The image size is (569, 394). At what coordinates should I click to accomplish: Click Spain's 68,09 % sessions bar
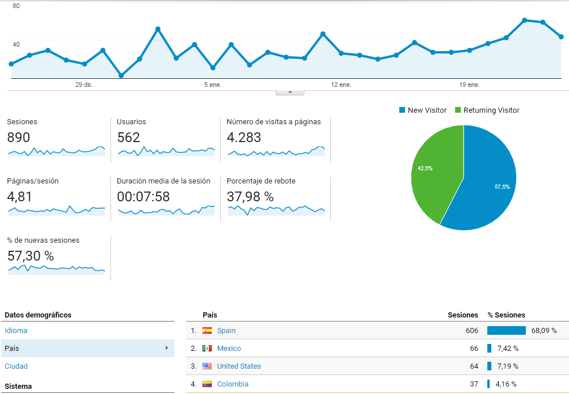point(507,331)
